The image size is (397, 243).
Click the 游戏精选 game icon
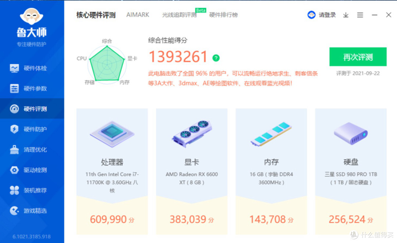tap(14, 211)
